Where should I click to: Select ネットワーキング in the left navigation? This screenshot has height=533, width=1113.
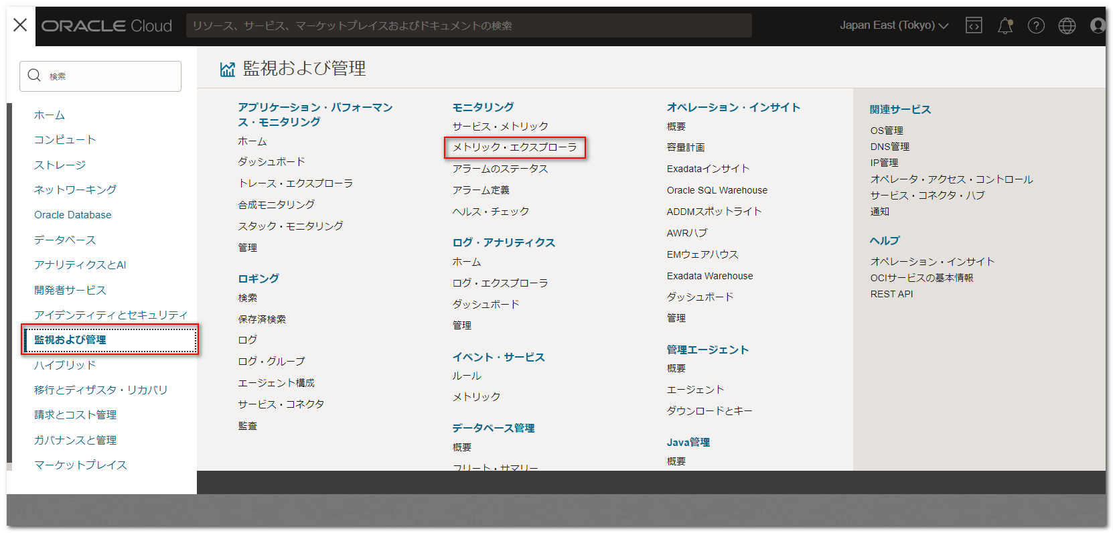tap(75, 189)
